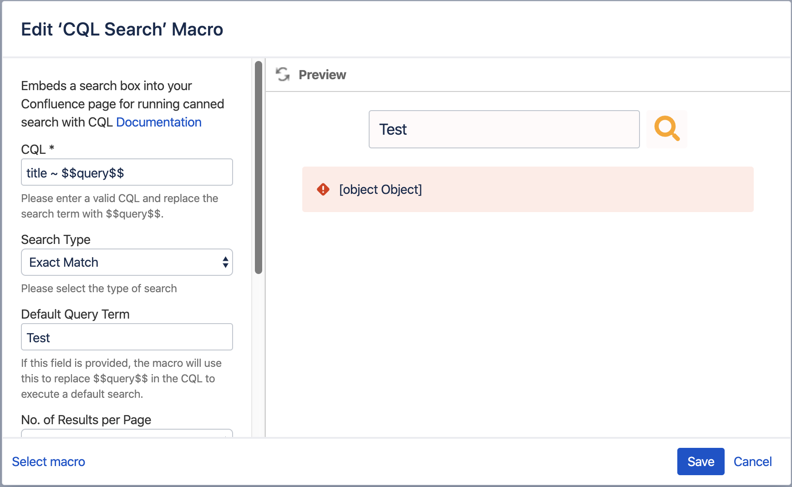Screen dimensions: 792x487
Task: Click the up-down arrows on Search Type select
Action: click(x=225, y=262)
